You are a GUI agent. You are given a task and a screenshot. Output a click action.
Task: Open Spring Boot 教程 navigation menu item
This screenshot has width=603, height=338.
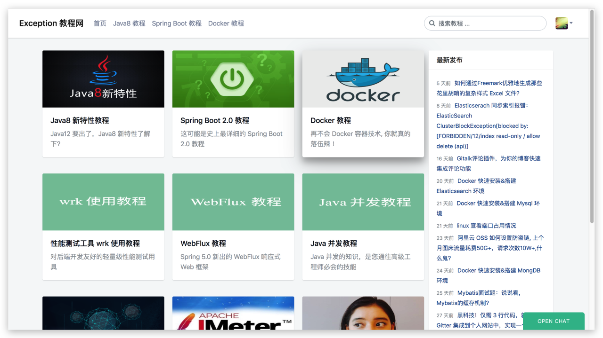[177, 23]
